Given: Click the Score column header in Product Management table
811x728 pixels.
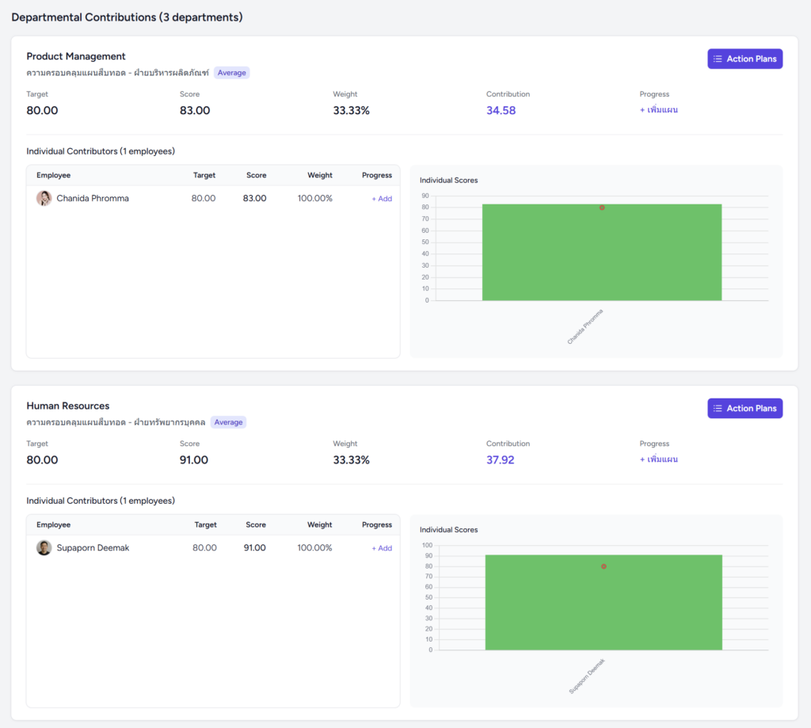Looking at the screenshot, I should coord(256,175).
